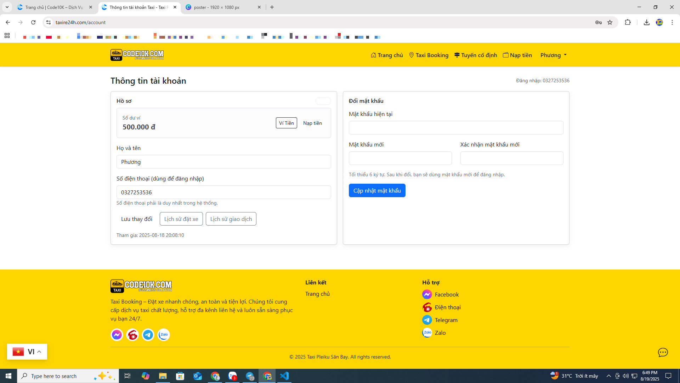
Task: Open the Điện thoại support link
Action: (442, 307)
